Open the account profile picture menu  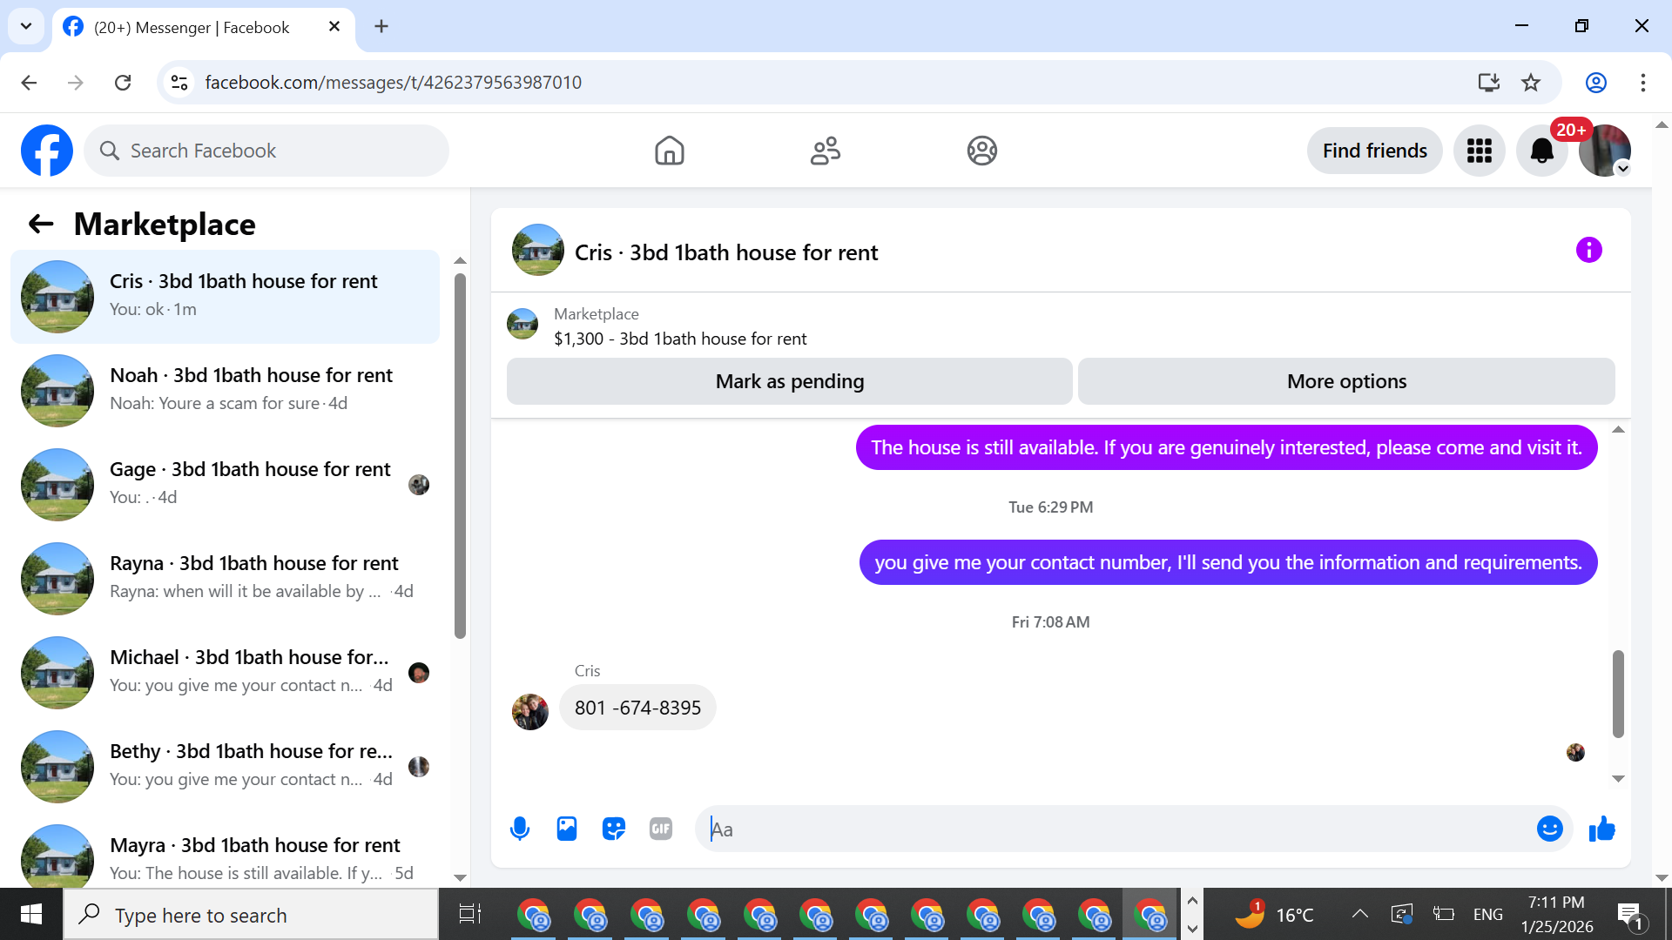tap(1604, 151)
